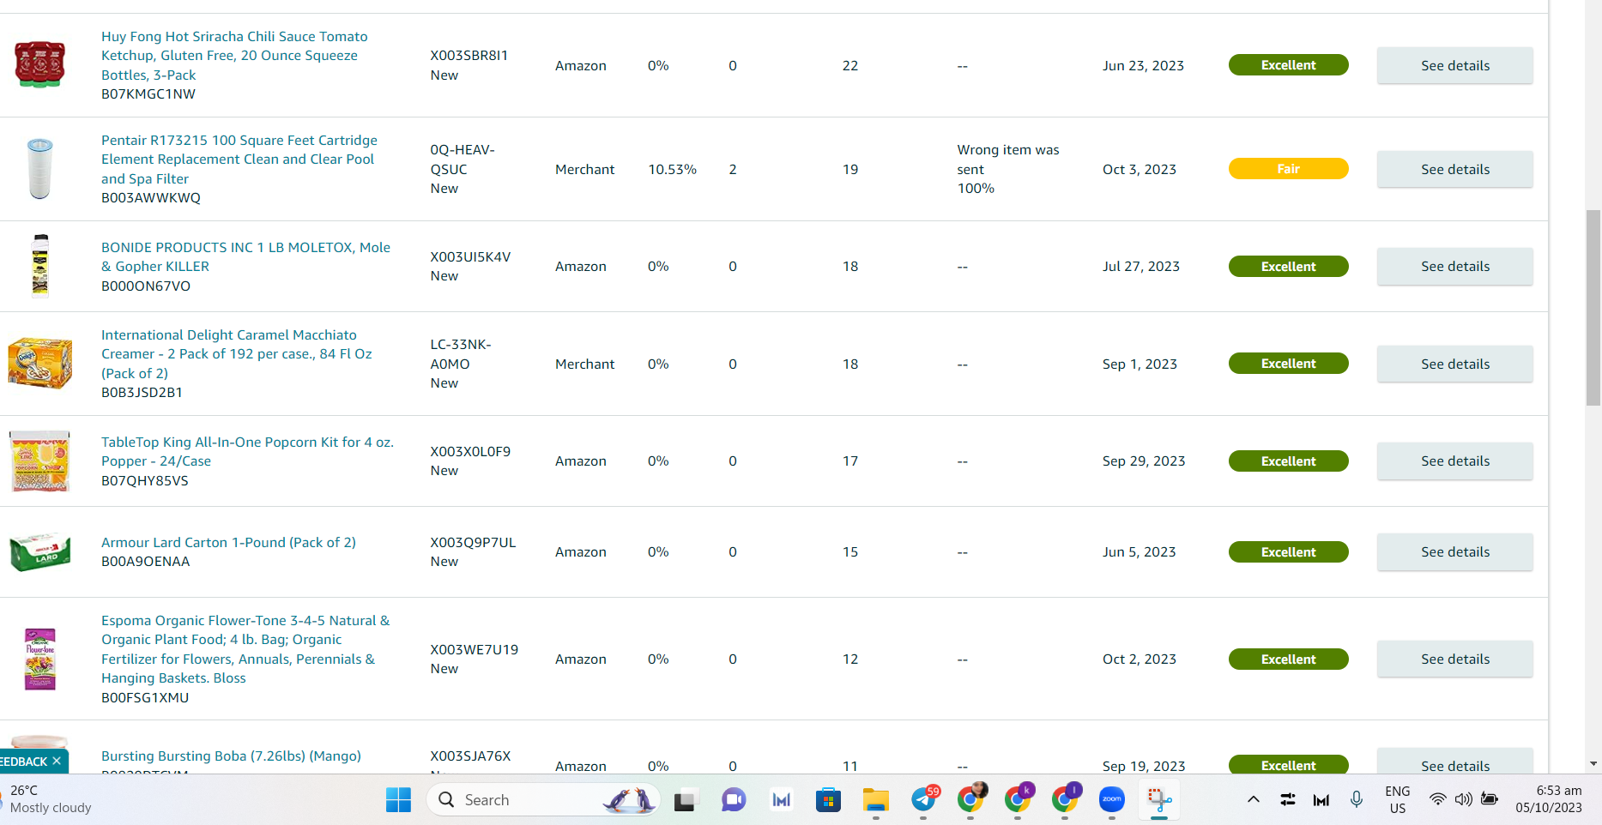This screenshot has width=1602, height=825.
Task: Select SKU X003UI5K4V text
Action: pyautogui.click(x=470, y=256)
